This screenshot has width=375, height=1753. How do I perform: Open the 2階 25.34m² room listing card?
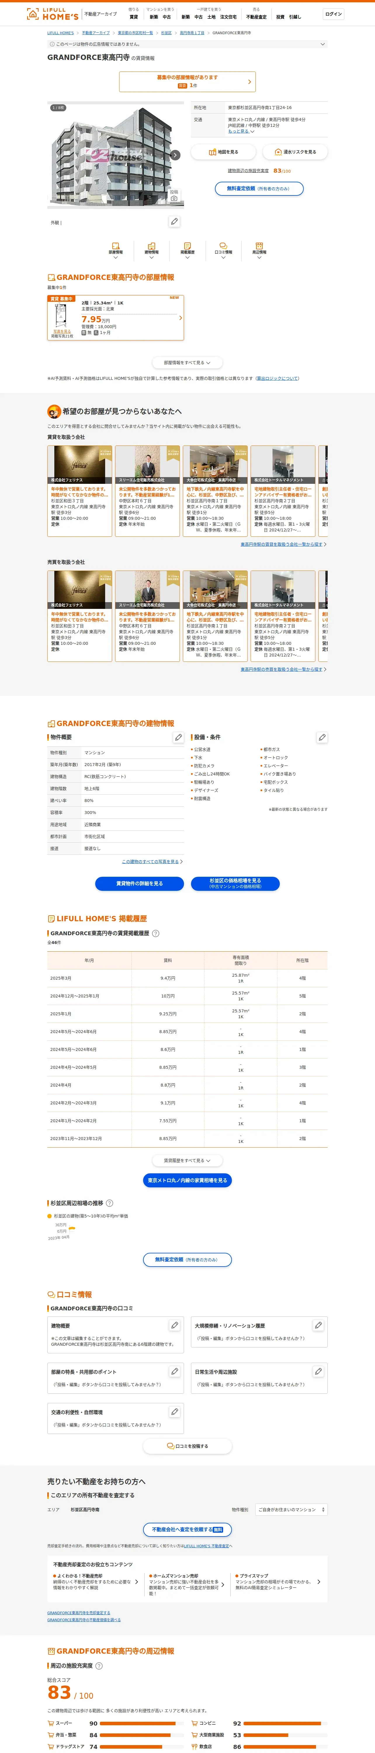tap(116, 318)
